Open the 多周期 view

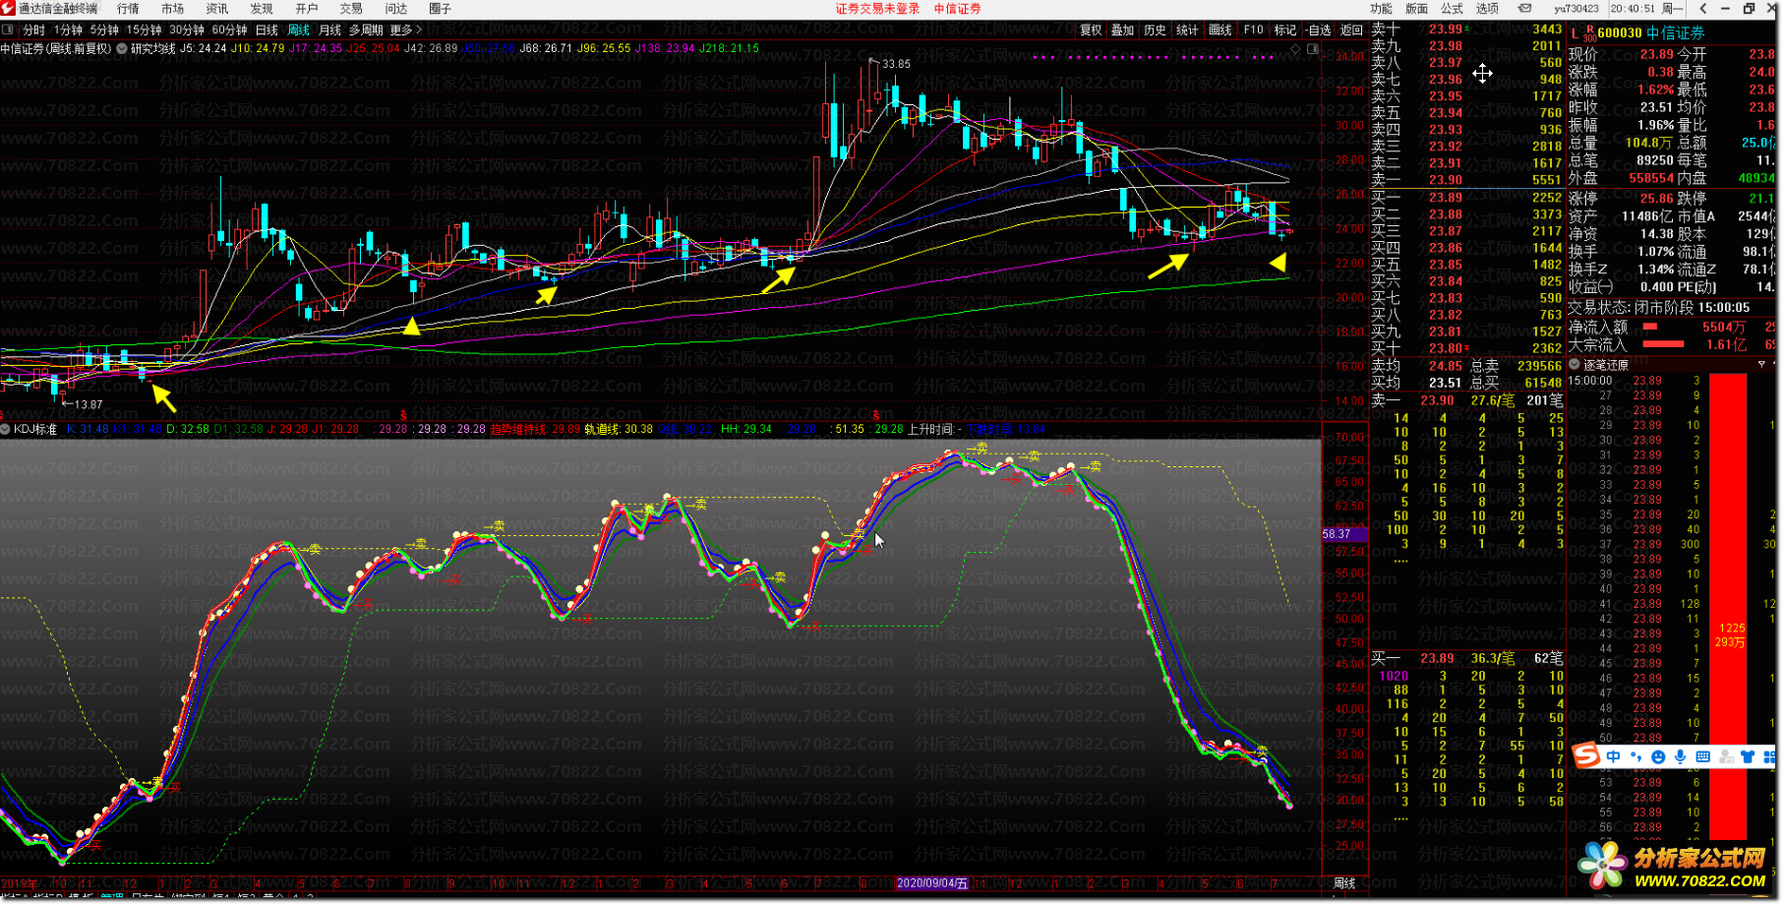[x=366, y=30]
